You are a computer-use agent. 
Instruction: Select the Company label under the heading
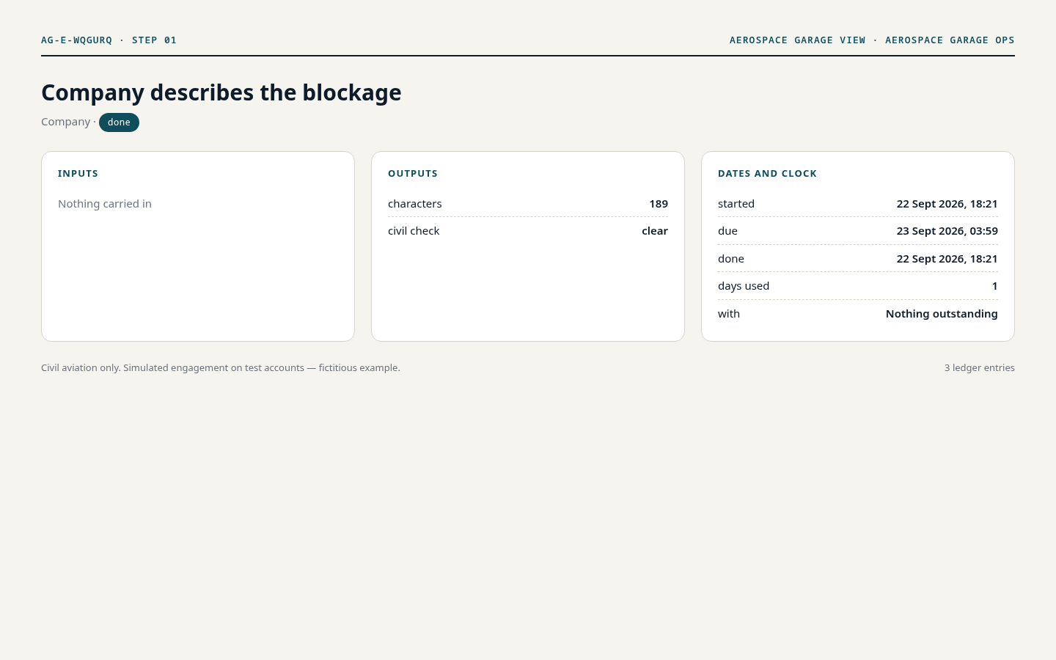[x=65, y=122]
